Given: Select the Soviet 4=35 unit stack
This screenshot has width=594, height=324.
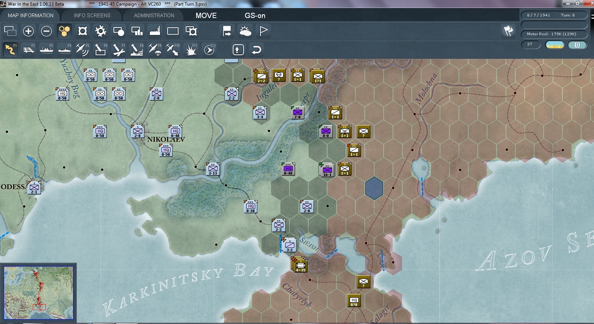Looking at the screenshot, I should point(300,265).
